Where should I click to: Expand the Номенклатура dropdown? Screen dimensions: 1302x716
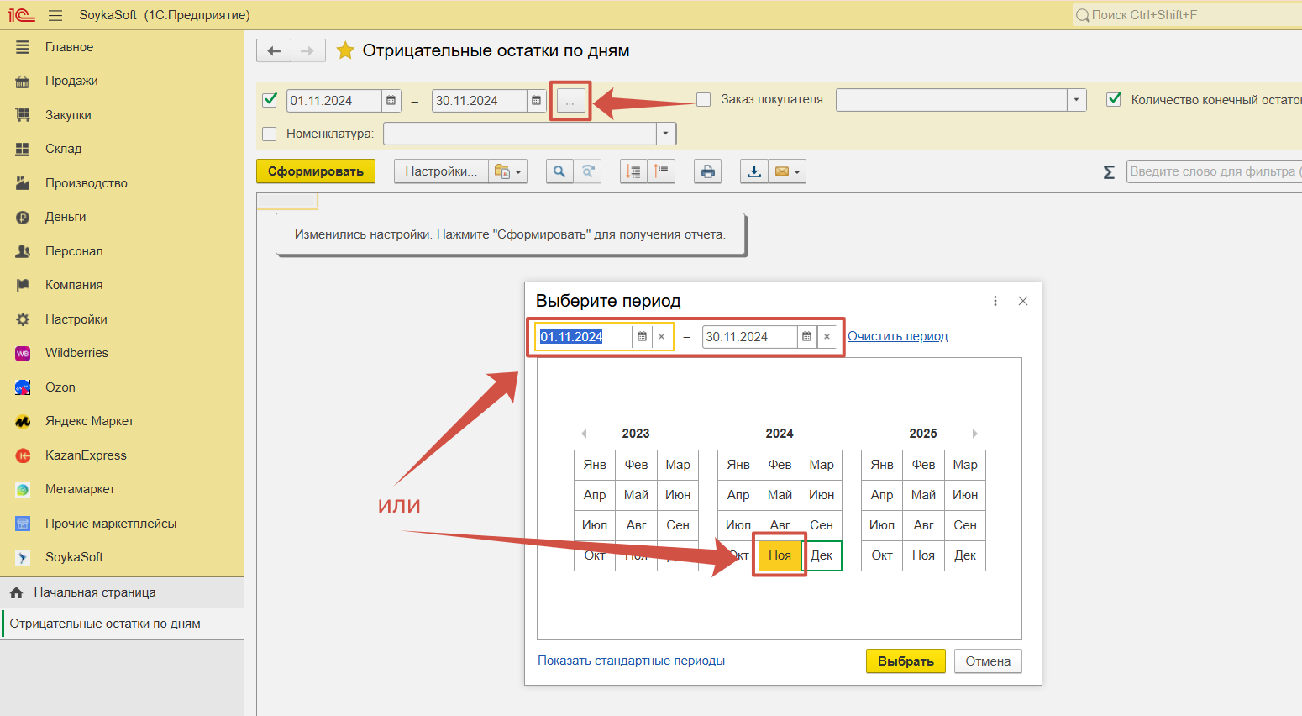tap(666, 134)
